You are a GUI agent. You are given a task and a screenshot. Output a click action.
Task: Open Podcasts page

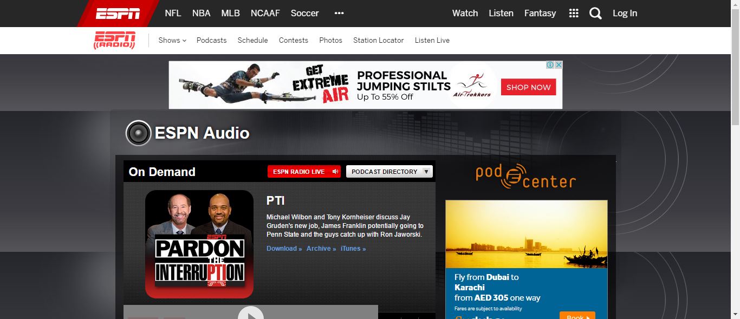click(x=212, y=40)
